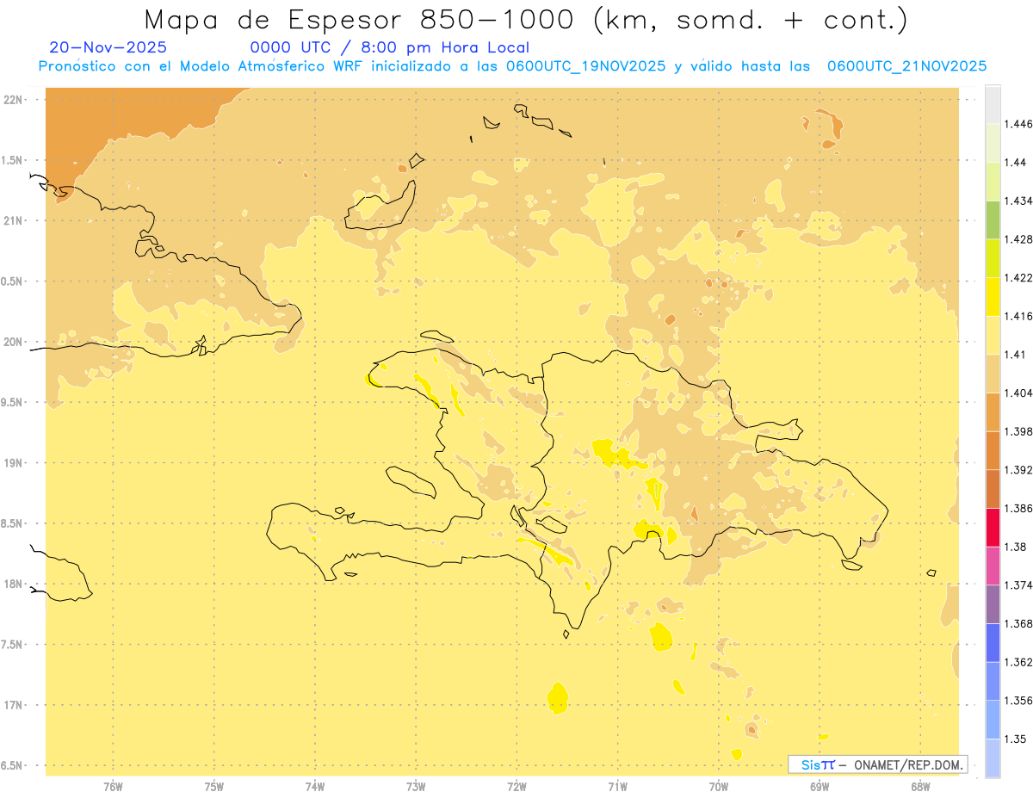Image resolution: width=1033 pixels, height=798 pixels.
Task: Click the colorbar value 1.35
Action: [x=1015, y=739]
